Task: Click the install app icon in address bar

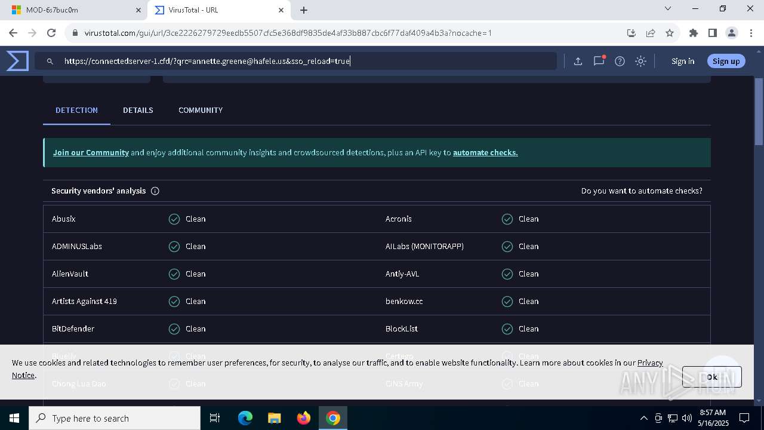Action: point(631,33)
